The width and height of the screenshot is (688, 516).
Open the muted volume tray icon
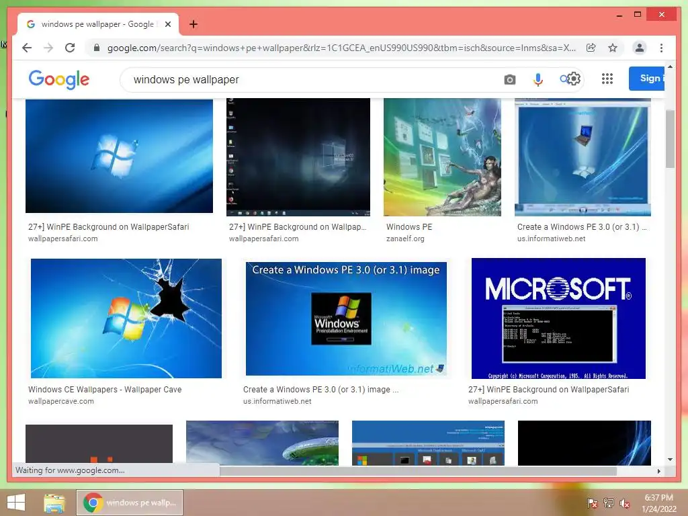[625, 503]
